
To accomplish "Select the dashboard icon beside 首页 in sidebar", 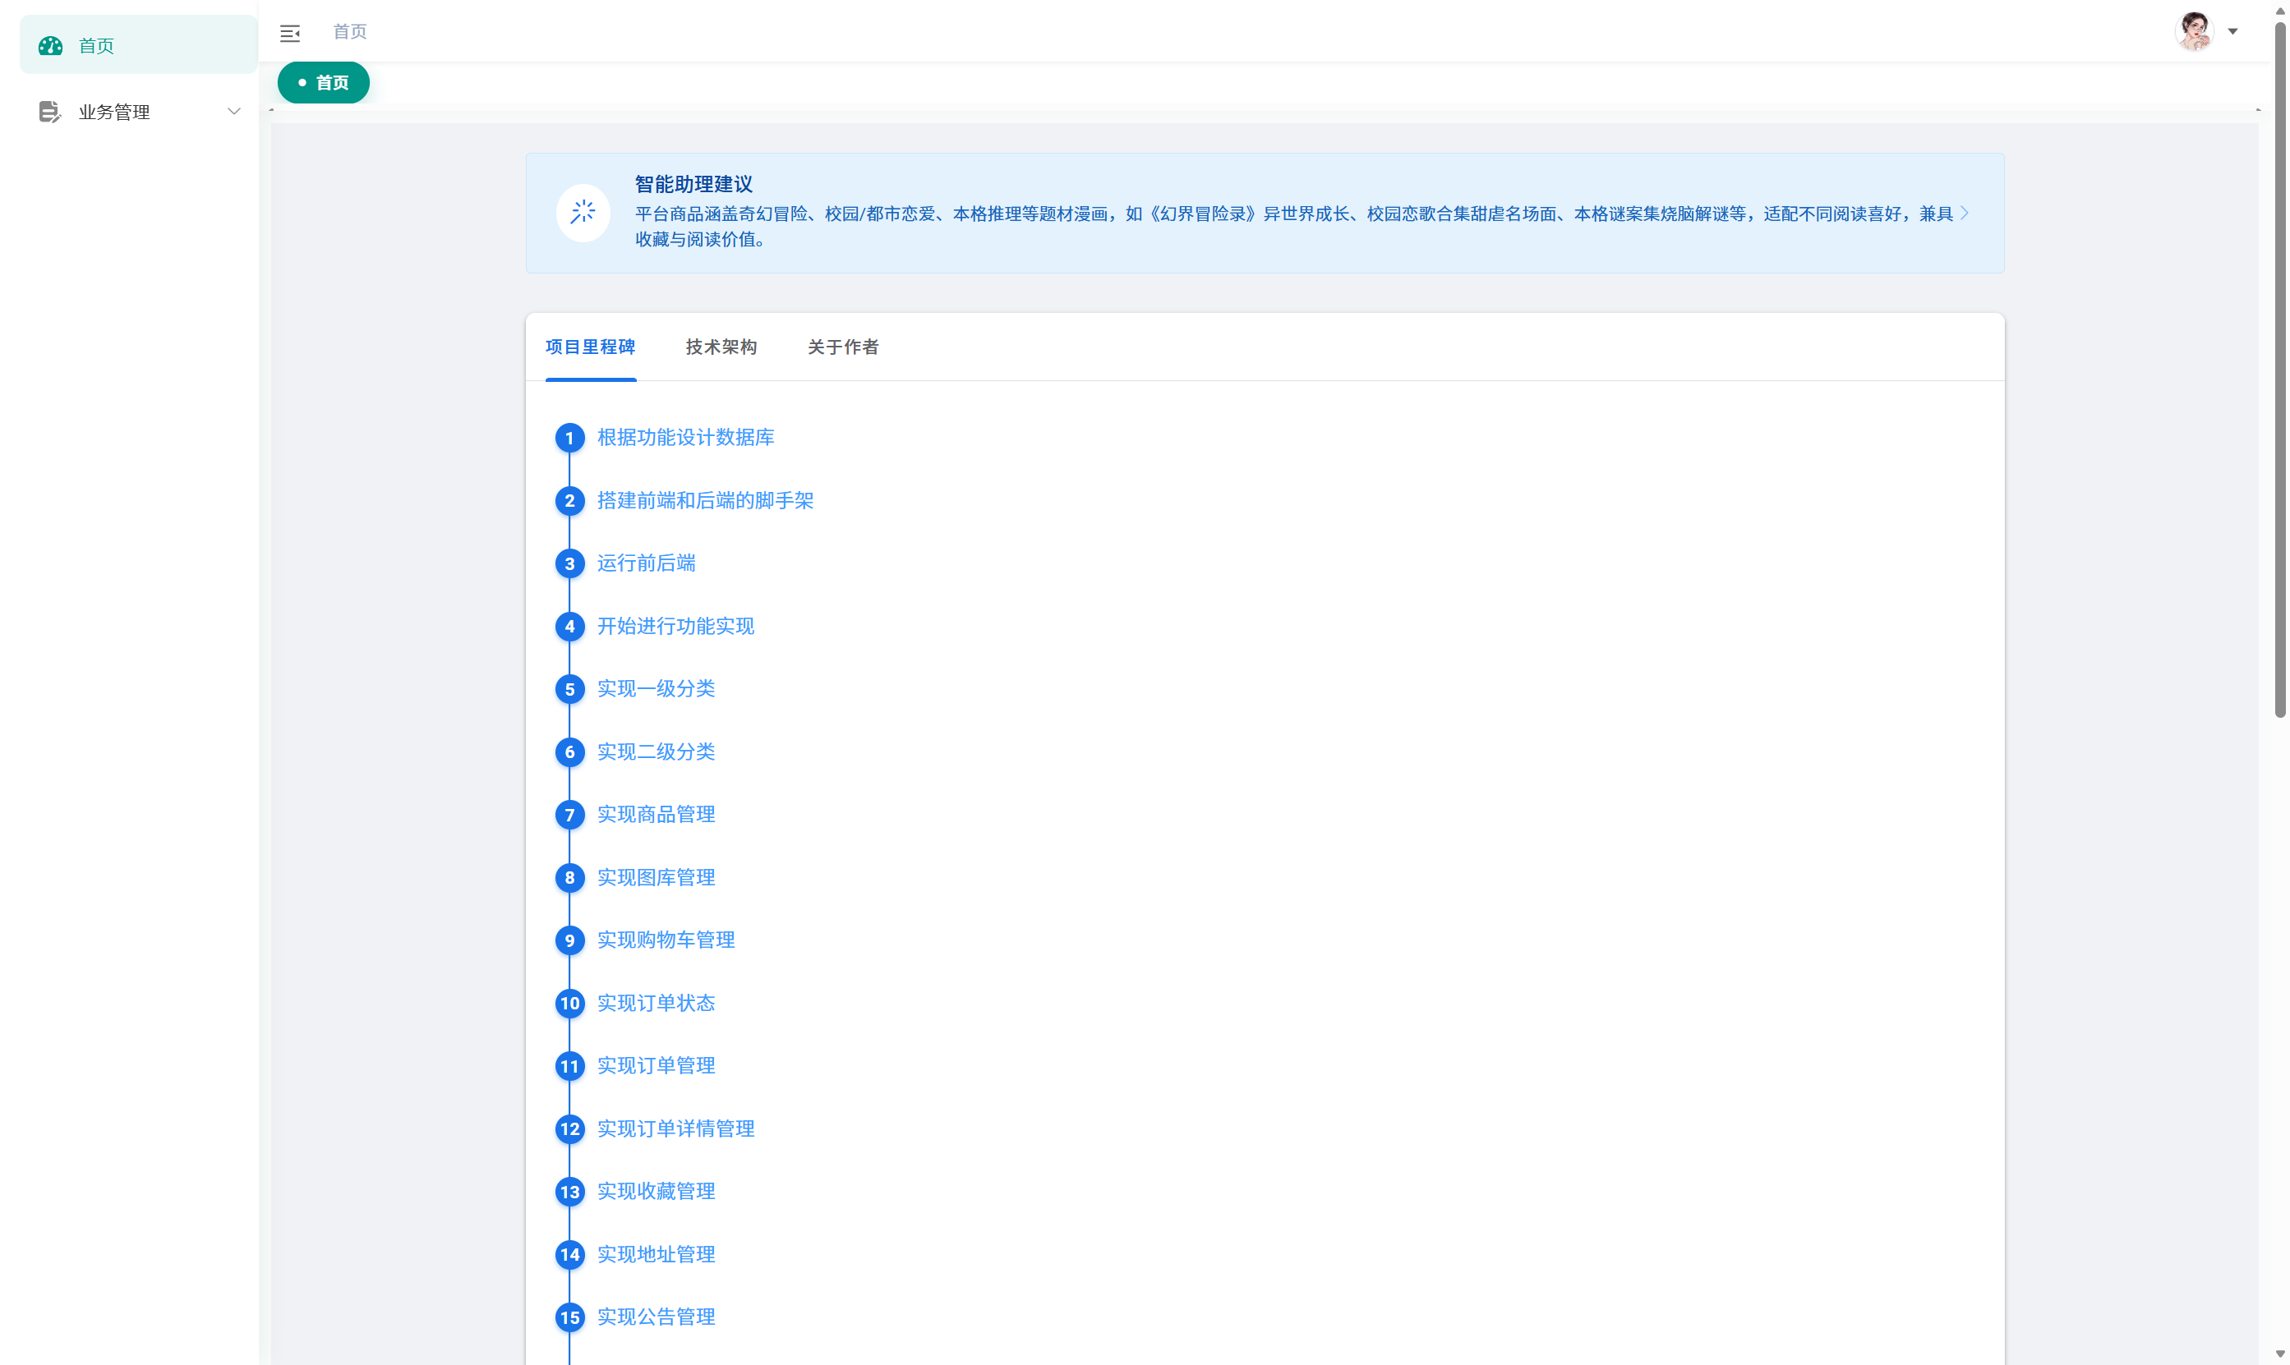I will 51,44.
